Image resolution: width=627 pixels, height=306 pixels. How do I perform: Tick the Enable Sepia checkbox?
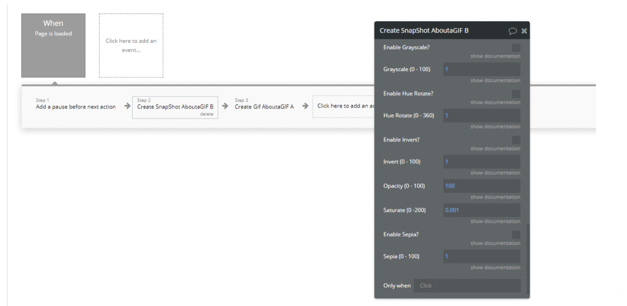pos(516,235)
